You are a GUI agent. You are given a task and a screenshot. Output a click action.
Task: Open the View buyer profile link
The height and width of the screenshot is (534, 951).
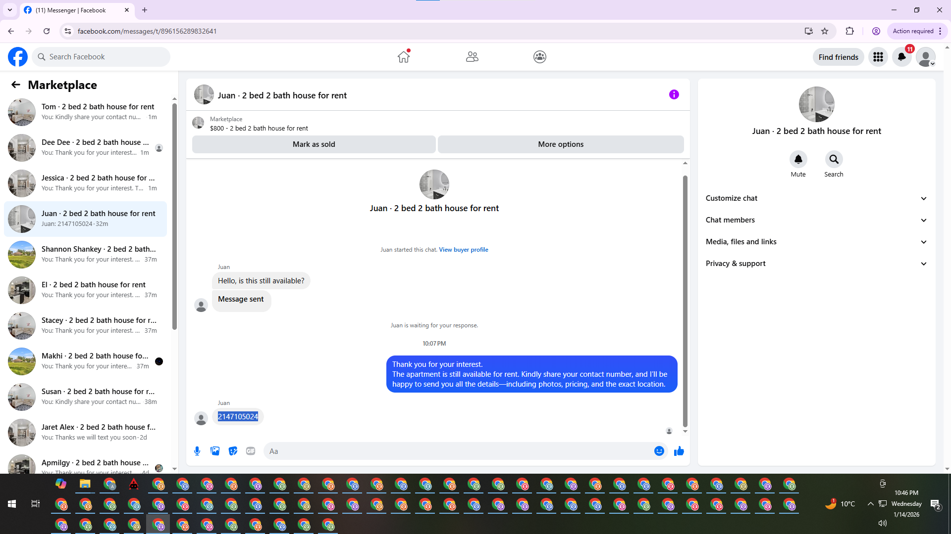click(x=463, y=250)
